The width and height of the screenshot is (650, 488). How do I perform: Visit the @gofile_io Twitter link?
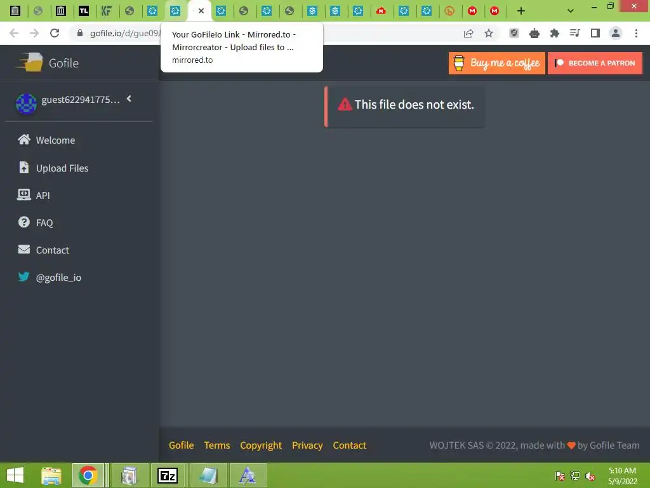pos(50,277)
